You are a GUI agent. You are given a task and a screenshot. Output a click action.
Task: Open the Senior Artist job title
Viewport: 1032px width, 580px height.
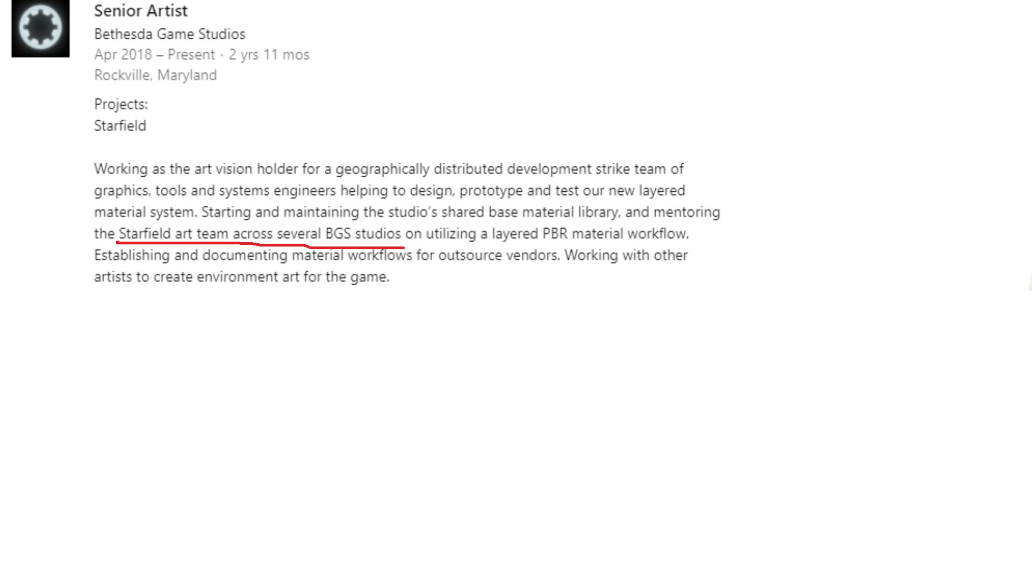point(141,11)
